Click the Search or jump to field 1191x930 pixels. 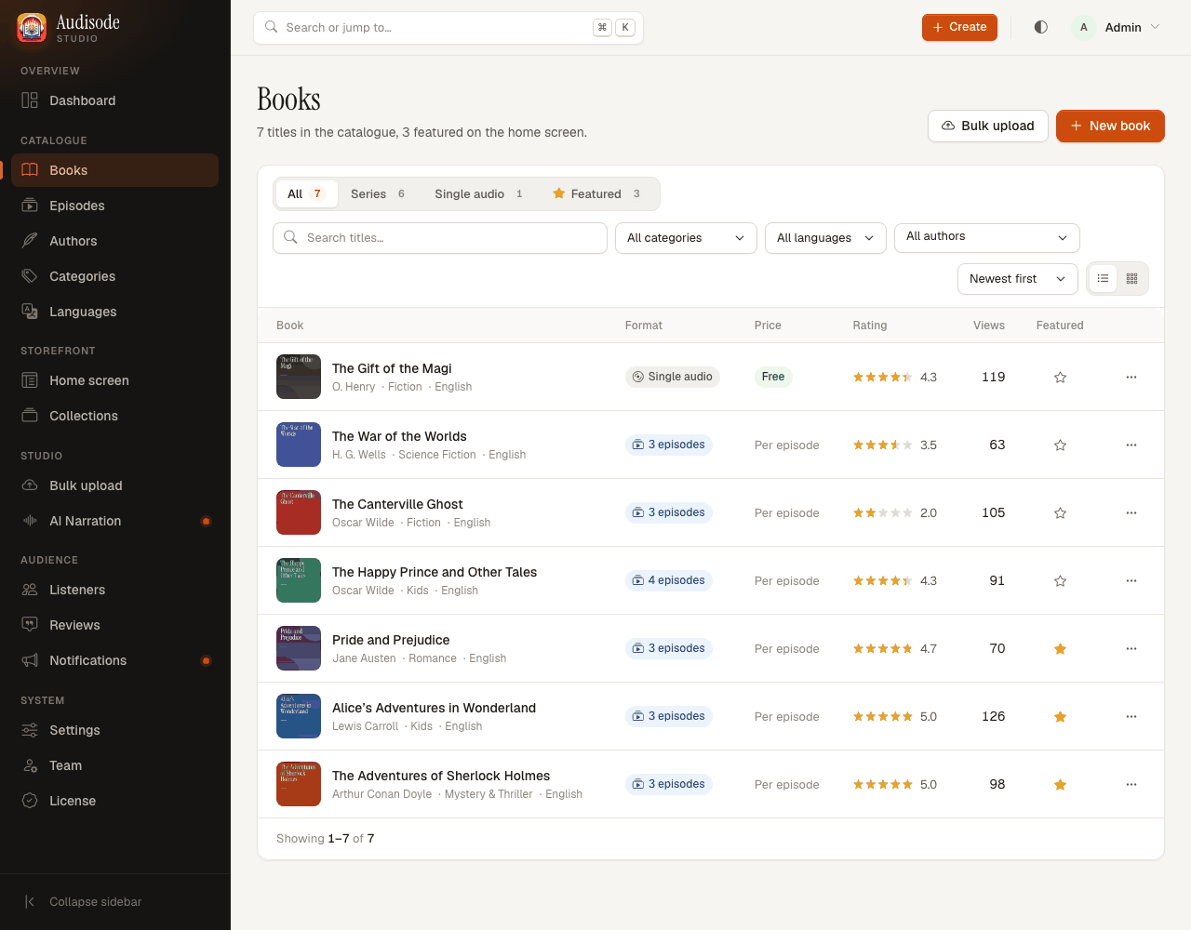coord(448,28)
